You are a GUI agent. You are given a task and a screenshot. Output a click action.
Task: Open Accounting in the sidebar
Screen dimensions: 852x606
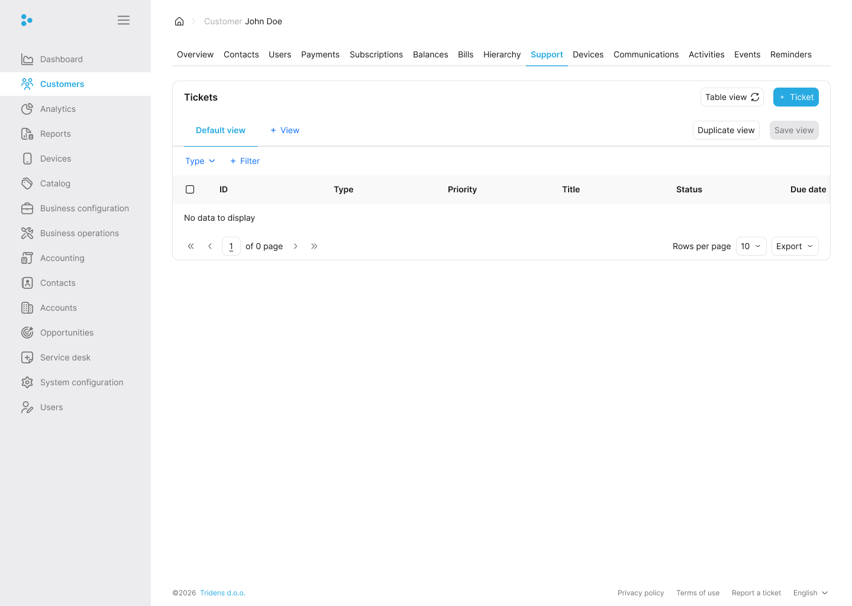[62, 258]
